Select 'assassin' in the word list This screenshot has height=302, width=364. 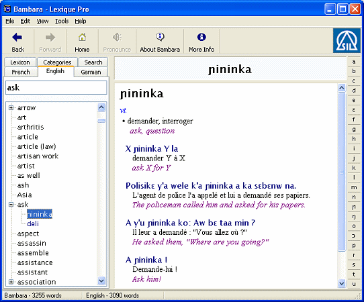(32, 243)
